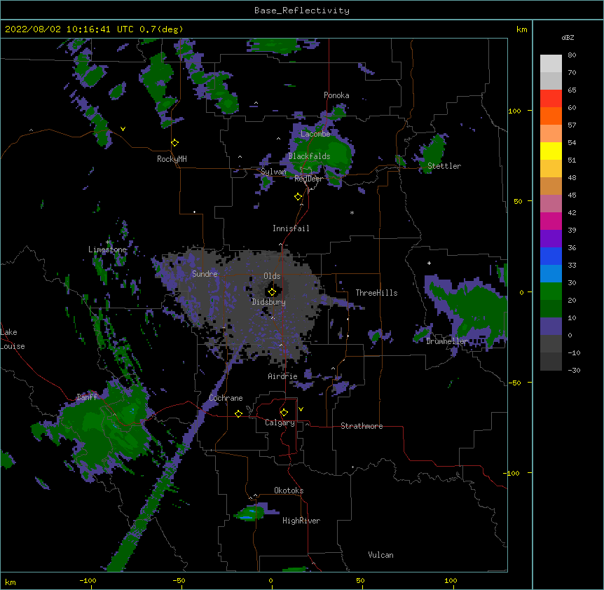Click the Sundre label

[x=205, y=274]
